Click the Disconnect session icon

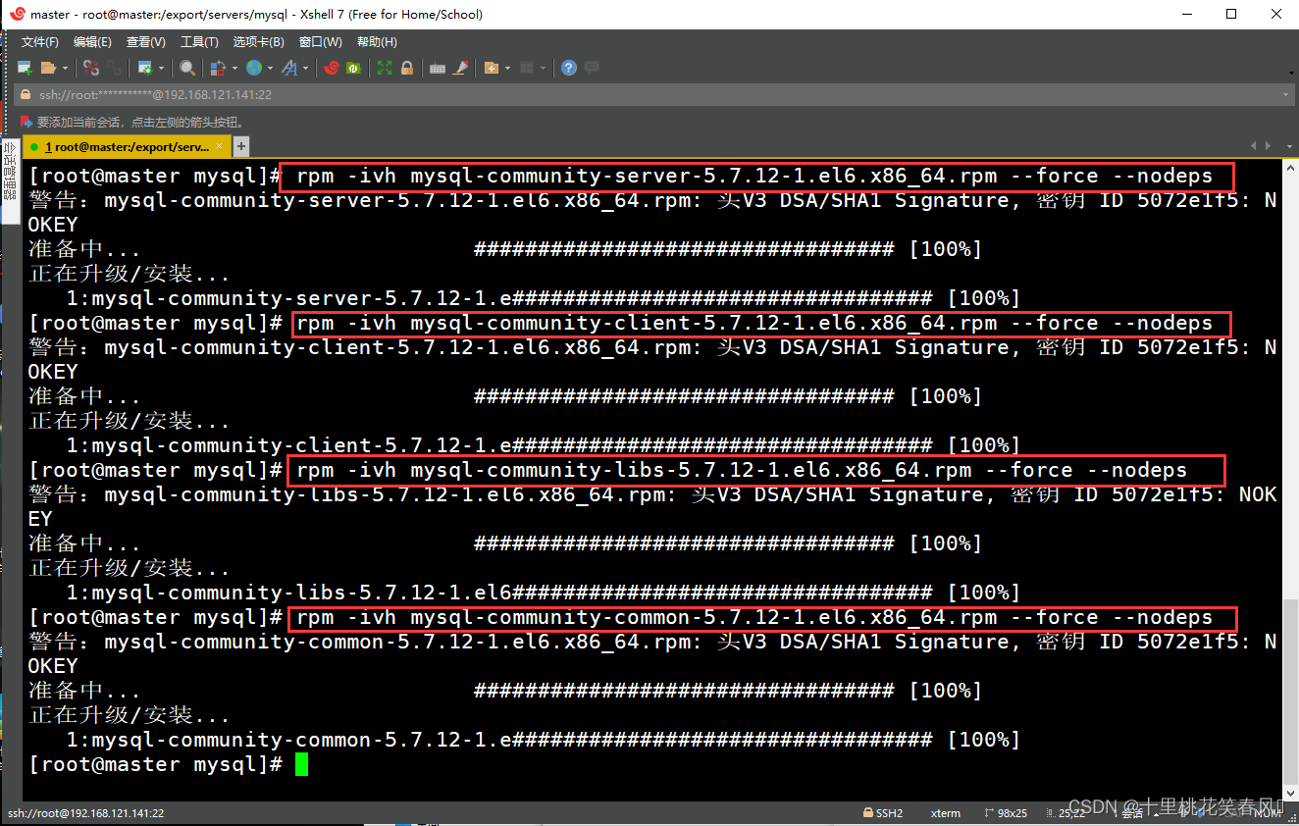click(91, 68)
